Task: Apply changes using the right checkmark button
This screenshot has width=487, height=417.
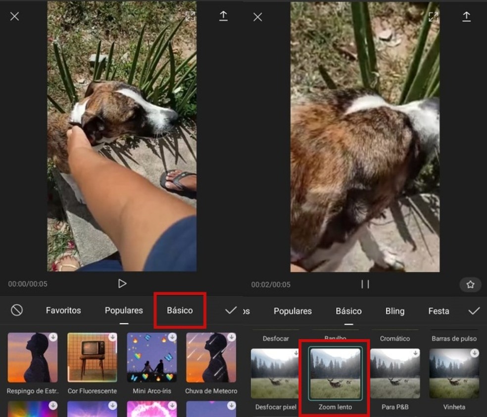Action: coord(473,310)
